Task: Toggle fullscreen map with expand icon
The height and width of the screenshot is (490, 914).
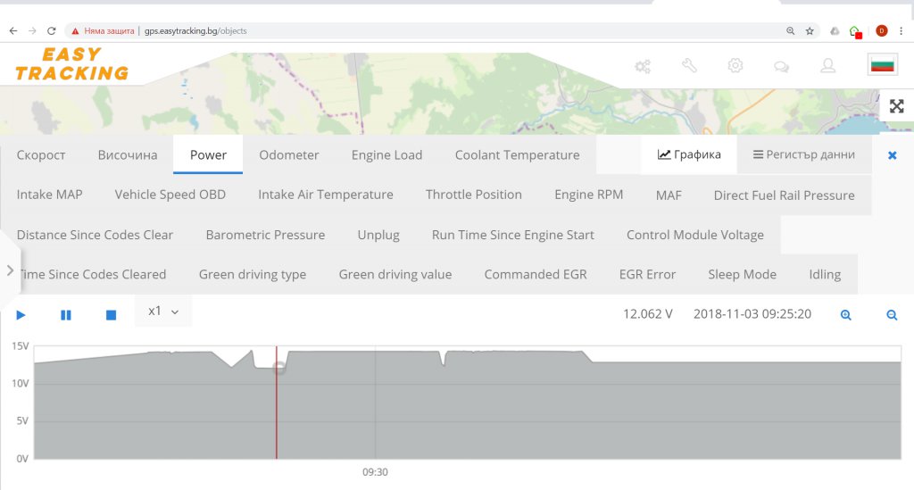Action: pyautogui.click(x=896, y=106)
